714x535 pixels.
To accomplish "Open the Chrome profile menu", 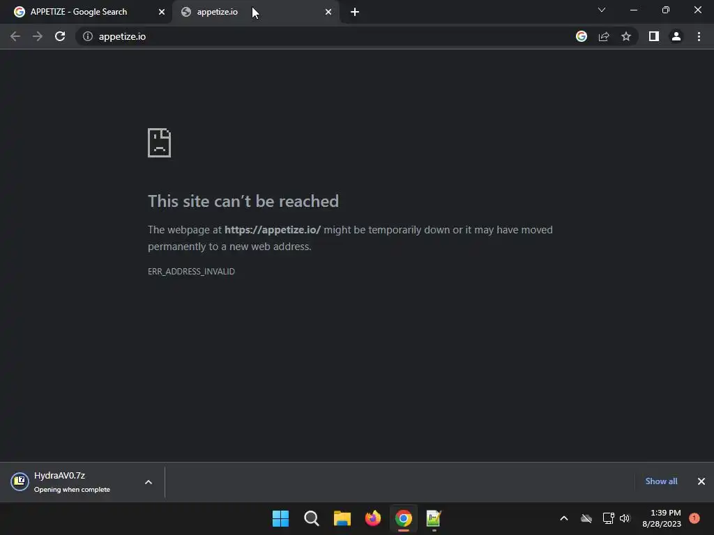I will click(676, 36).
